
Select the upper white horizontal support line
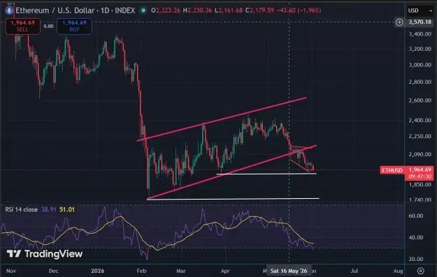[x=266, y=174]
